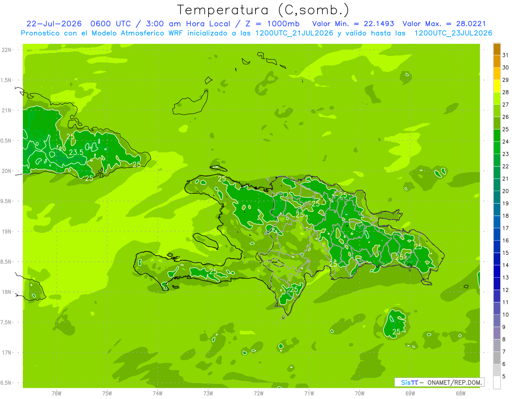
Task: Click the "23.5" contour label over Cuba
Action: [x=76, y=152]
